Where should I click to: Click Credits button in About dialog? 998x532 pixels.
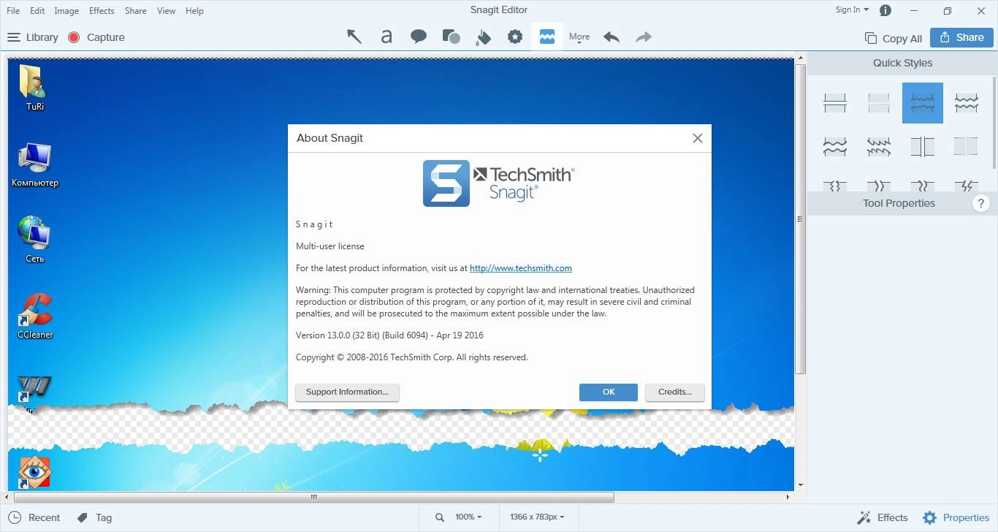(x=674, y=392)
